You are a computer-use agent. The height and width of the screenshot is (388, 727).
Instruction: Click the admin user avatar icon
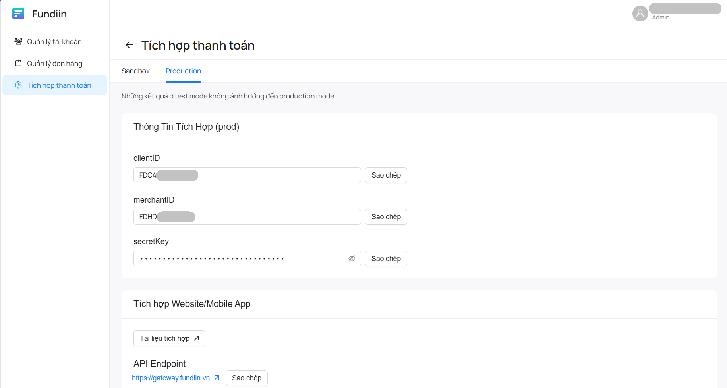click(x=640, y=14)
